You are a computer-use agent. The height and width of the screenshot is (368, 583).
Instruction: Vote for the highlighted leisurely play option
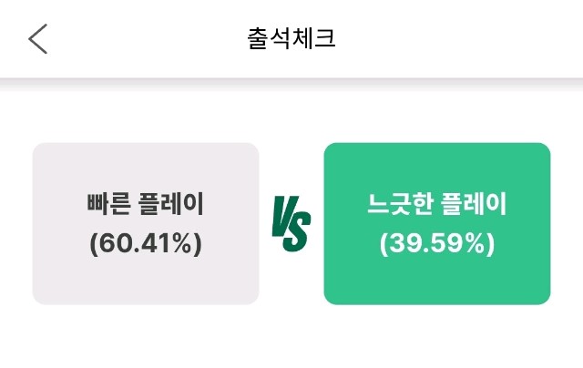tap(437, 223)
